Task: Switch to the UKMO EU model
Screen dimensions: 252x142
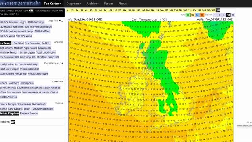Action: [x=14, y=14]
